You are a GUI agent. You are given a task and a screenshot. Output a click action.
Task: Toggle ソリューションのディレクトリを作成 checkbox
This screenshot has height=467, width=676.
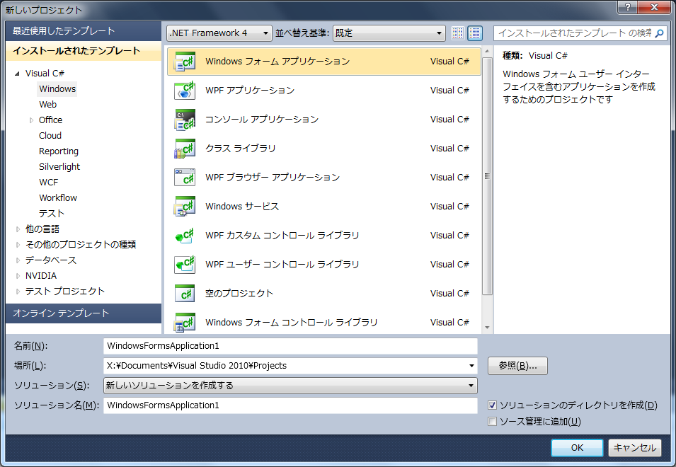(492, 405)
